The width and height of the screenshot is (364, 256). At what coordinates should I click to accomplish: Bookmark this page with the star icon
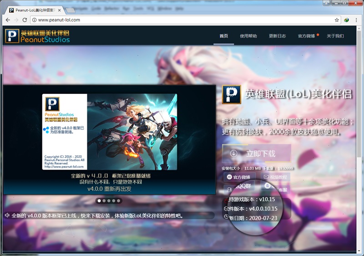pos(337,20)
